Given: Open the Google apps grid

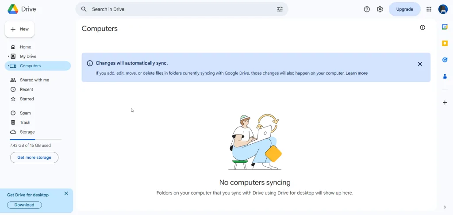Looking at the screenshot, I should [x=429, y=9].
